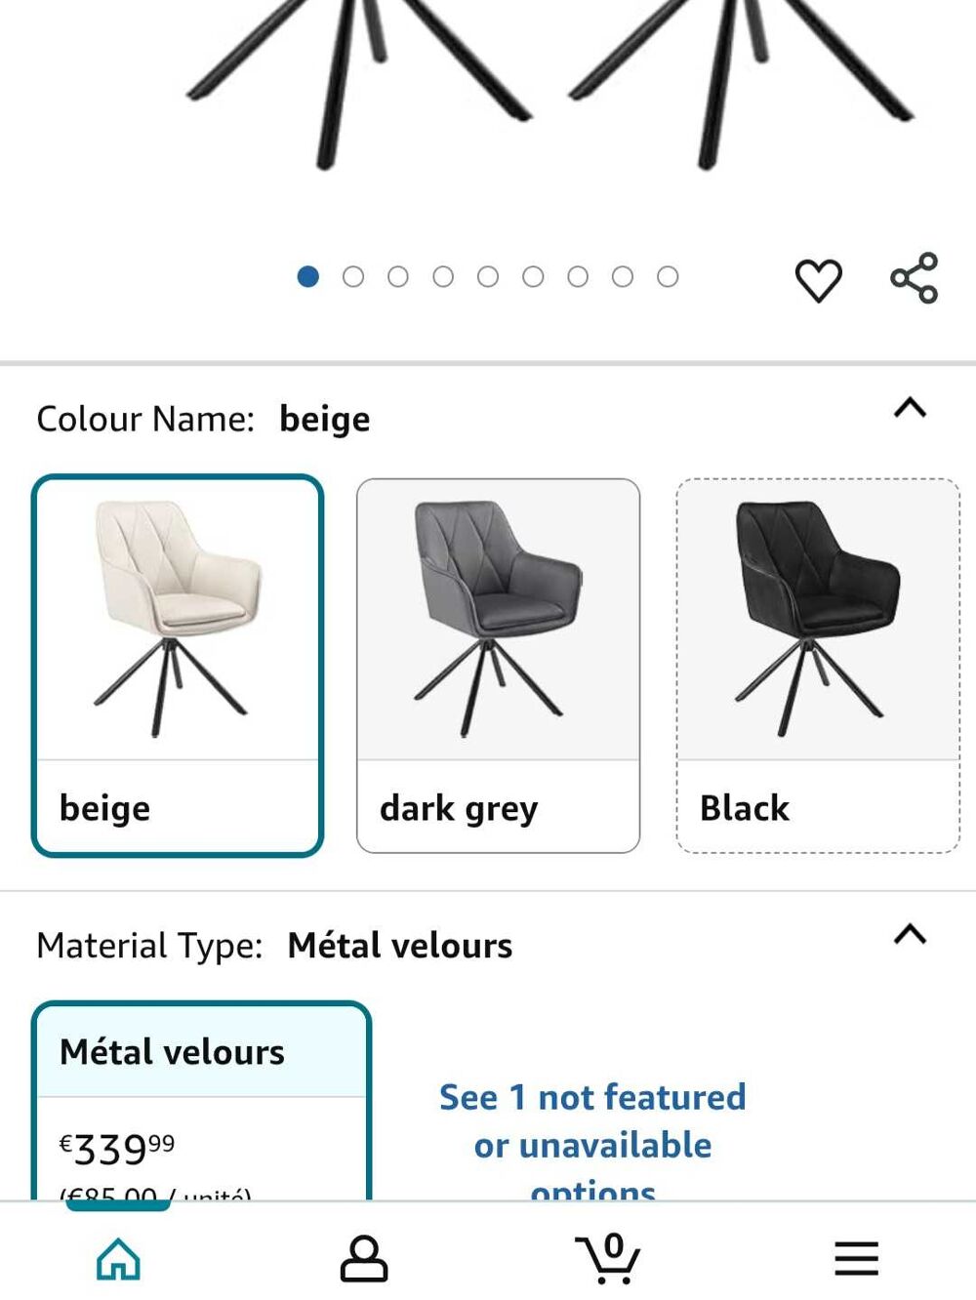Image resolution: width=976 pixels, height=1300 pixels.
Task: Jump to third product image dot
Action: point(398,277)
